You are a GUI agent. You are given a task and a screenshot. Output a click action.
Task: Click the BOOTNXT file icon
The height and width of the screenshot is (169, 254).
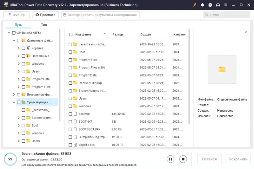[x=75, y=121]
